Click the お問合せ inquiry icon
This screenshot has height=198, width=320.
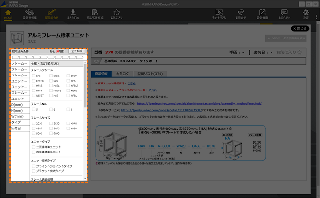pos(242,14)
